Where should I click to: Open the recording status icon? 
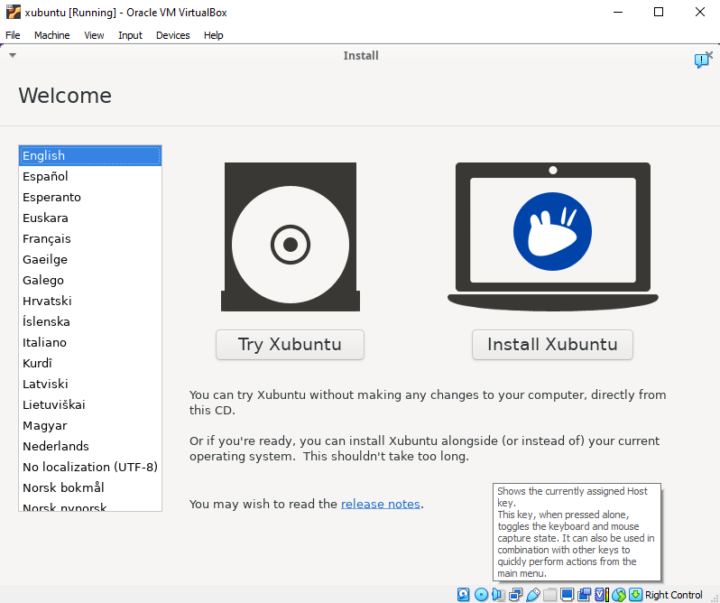(x=584, y=594)
